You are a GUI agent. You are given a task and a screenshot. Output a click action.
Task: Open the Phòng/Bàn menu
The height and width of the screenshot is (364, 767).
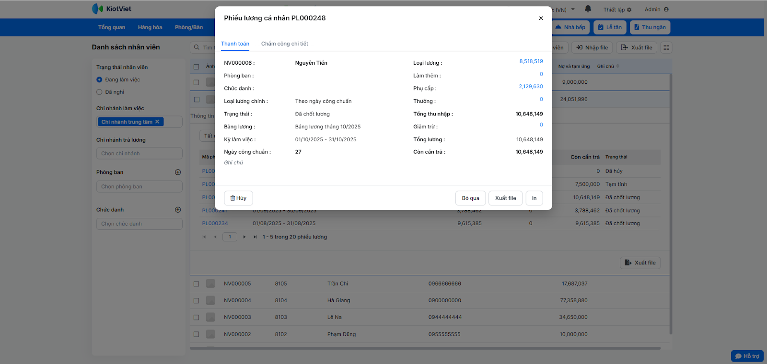pyautogui.click(x=189, y=27)
